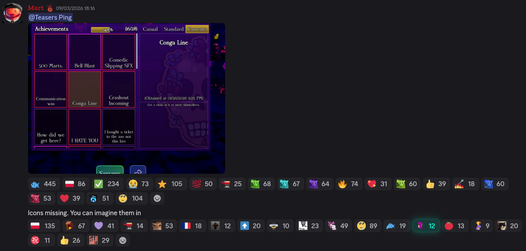
Task: Click the tomato reaction showing 13
Action: pos(455,226)
